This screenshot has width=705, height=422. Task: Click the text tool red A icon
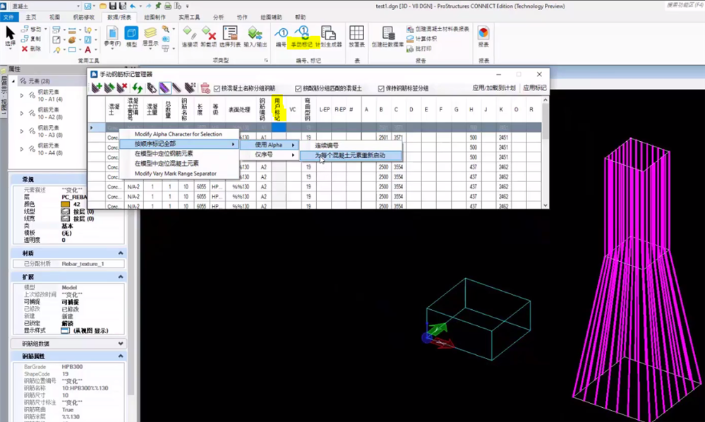pos(88,49)
